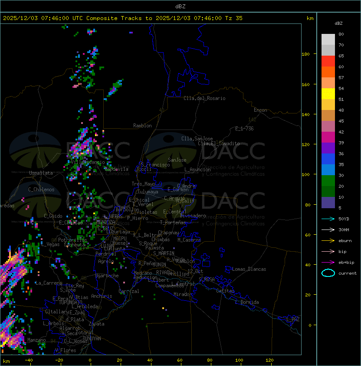
Task: Click the 'Ramblon' label near the north
Action: (x=142, y=126)
